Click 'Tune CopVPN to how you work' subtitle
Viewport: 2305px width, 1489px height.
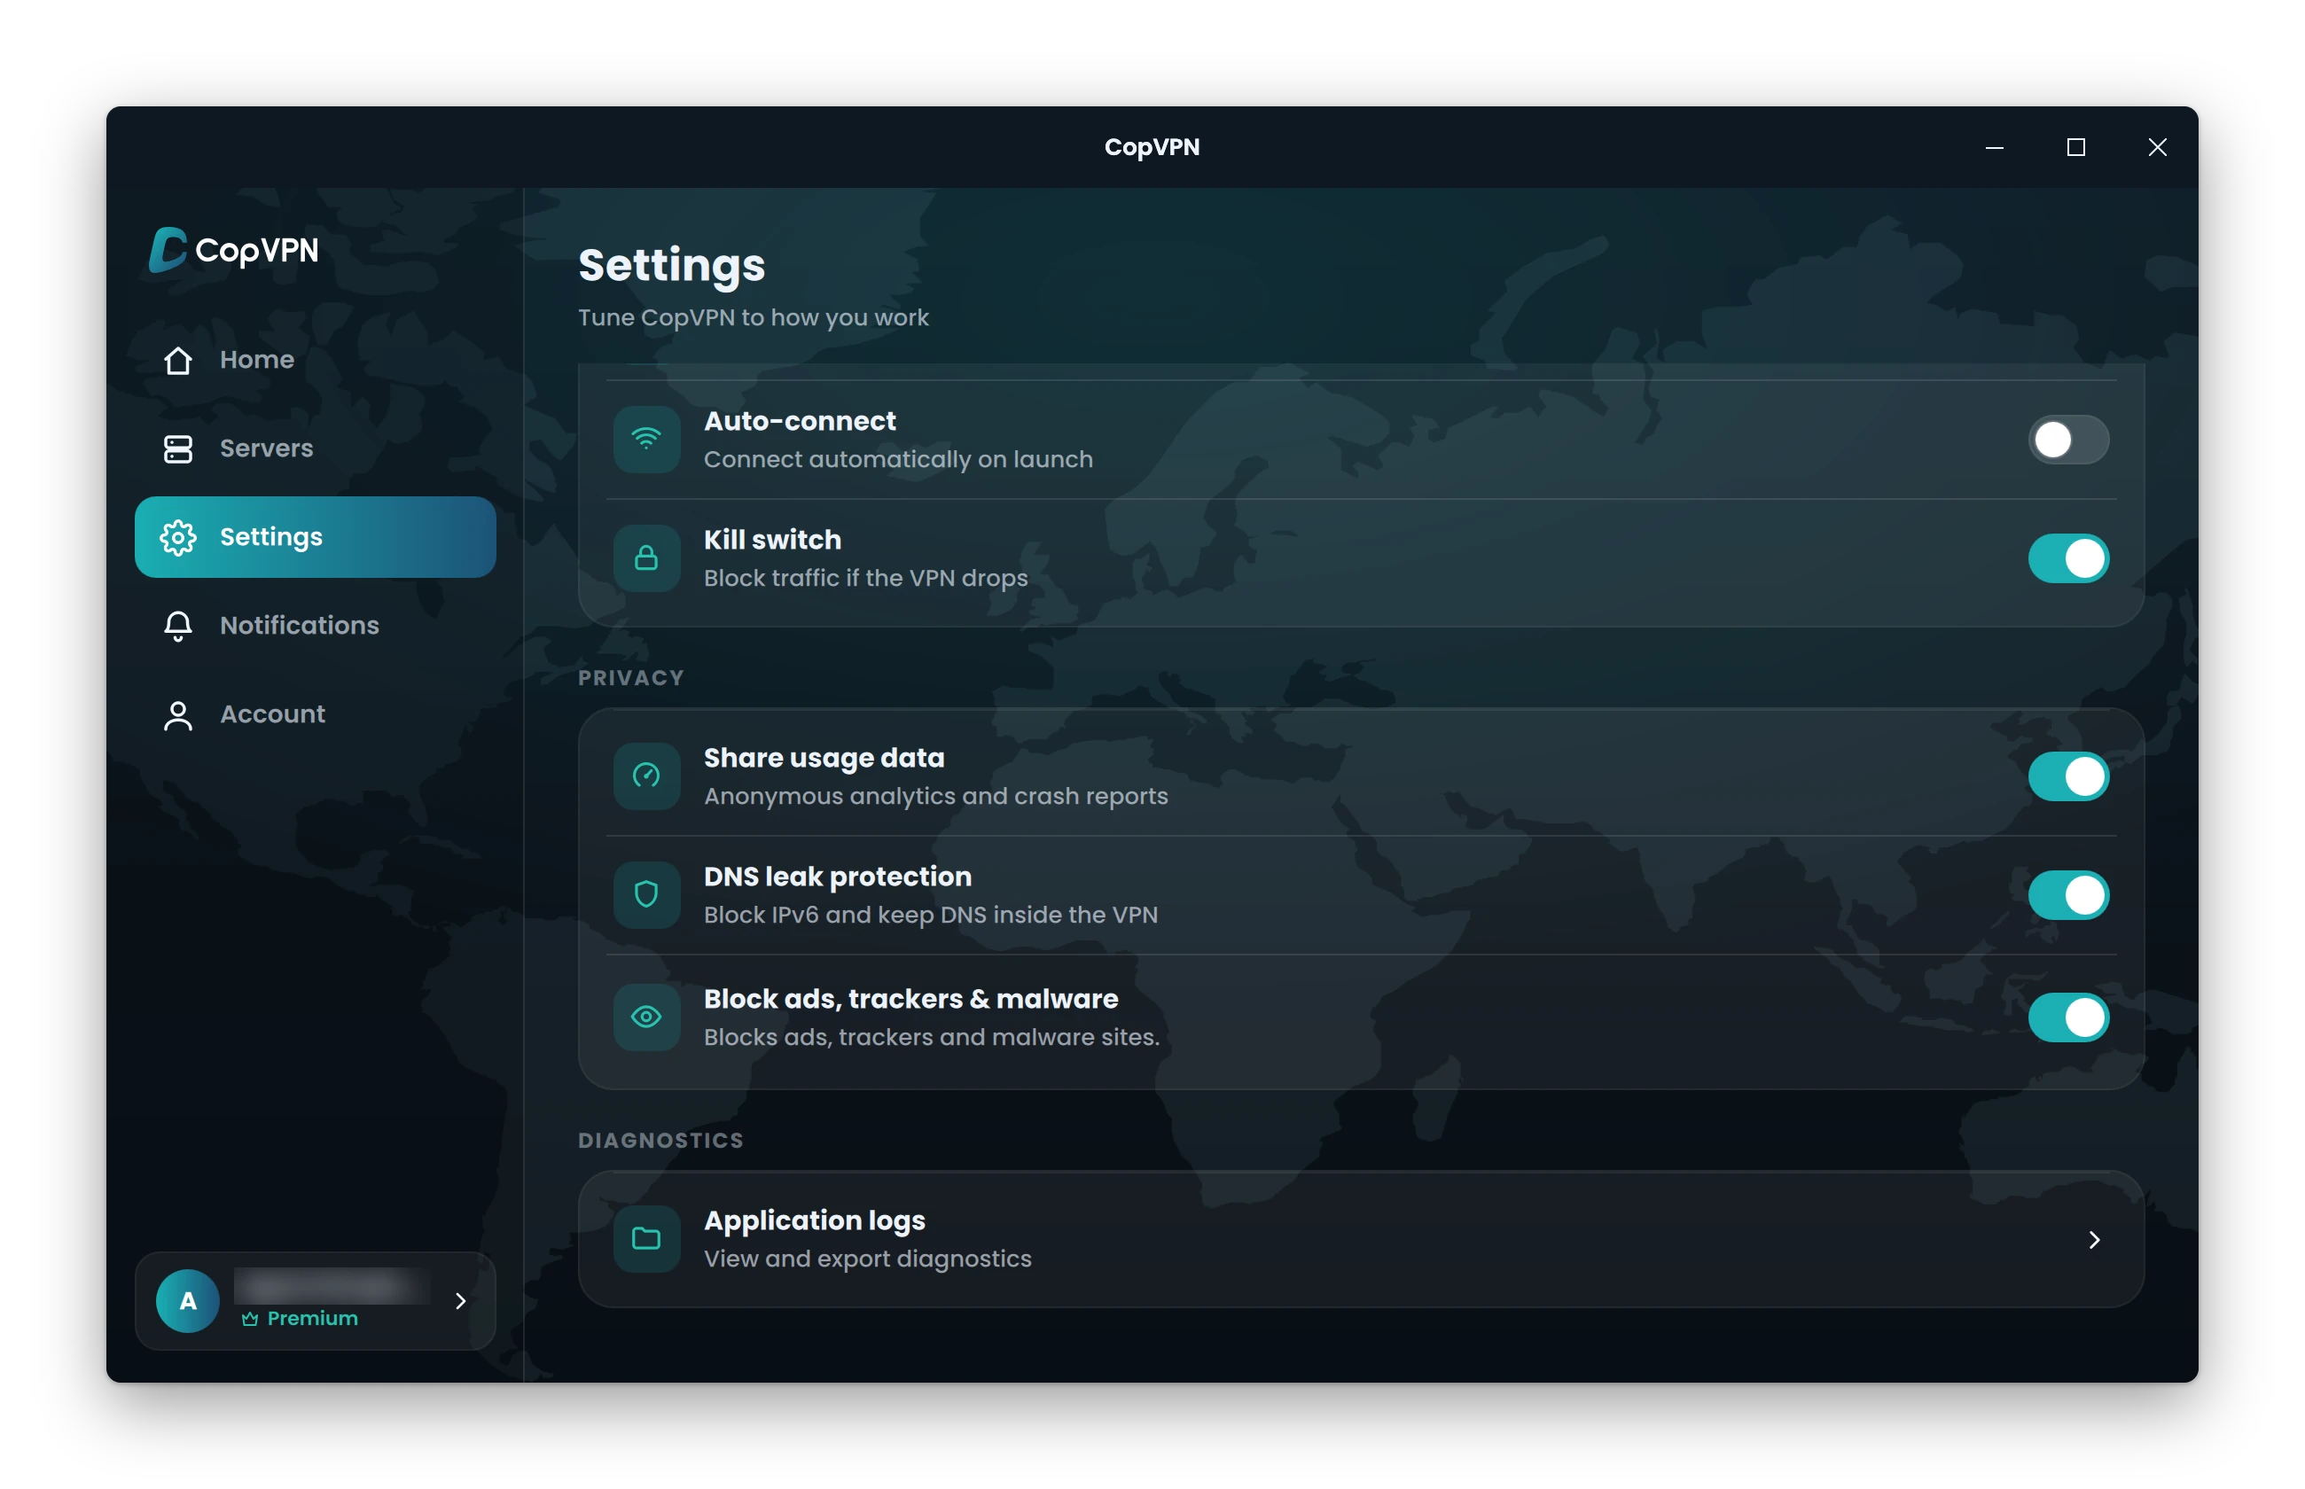754,318
